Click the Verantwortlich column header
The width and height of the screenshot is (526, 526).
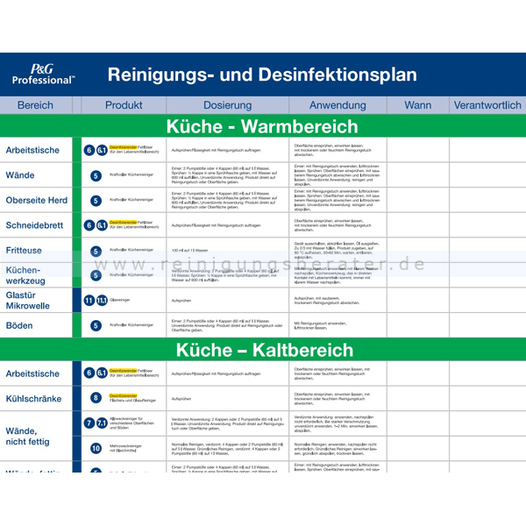pyautogui.click(x=487, y=105)
